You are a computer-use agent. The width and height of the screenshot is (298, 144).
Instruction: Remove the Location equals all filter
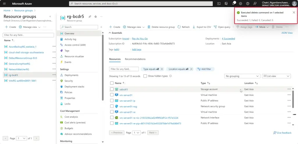(x=191, y=69)
